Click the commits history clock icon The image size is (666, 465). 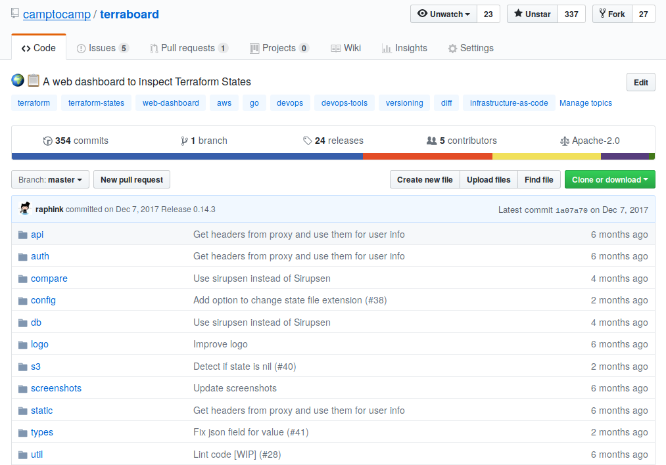coord(47,141)
